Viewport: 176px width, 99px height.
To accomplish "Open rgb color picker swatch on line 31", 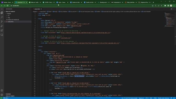I will coord(82,66).
